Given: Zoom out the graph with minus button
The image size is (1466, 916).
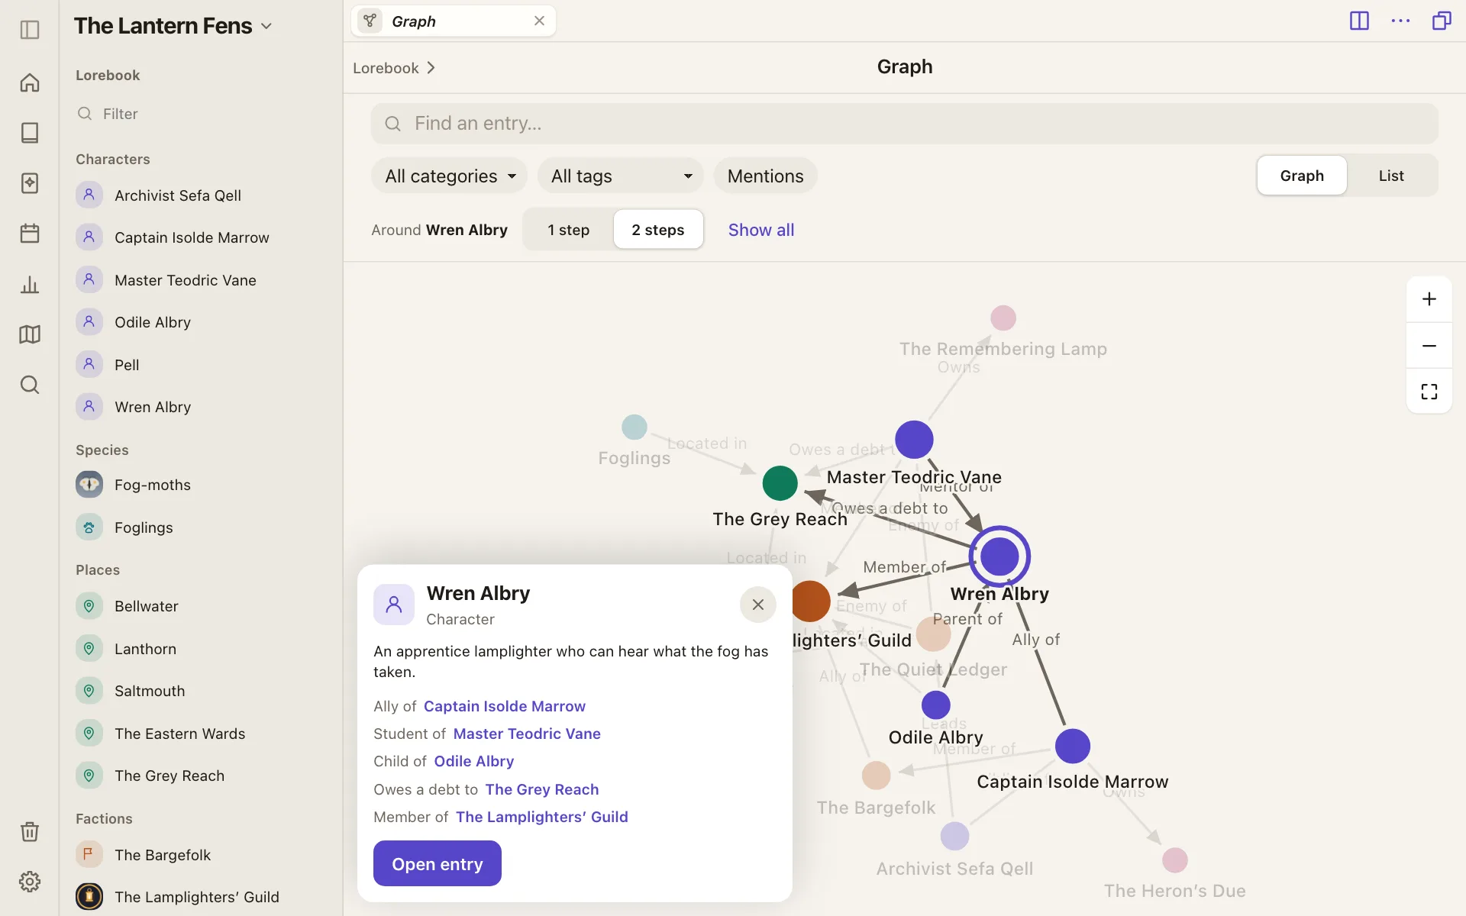Looking at the screenshot, I should [x=1429, y=346].
